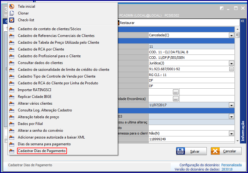Click the form scrollbar thumb
Screen dimensions: 248x173
pyautogui.click(x=238, y=35)
